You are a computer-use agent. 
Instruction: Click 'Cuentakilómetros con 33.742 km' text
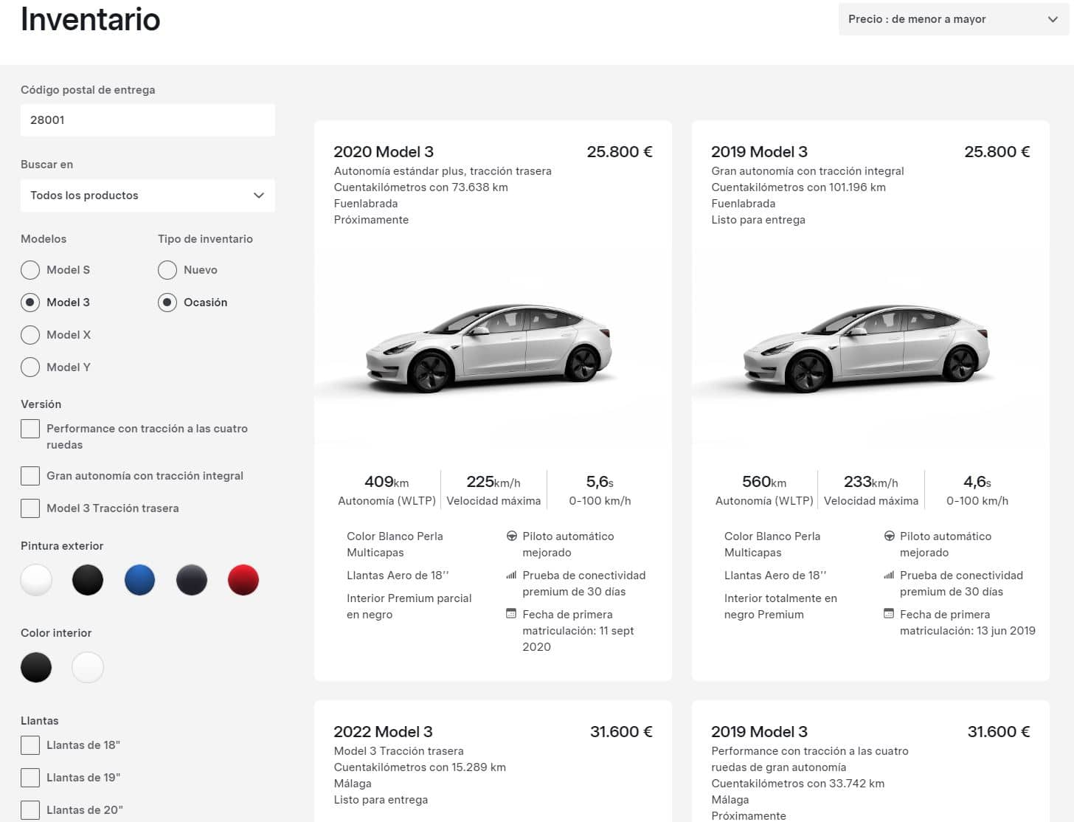pos(798,784)
